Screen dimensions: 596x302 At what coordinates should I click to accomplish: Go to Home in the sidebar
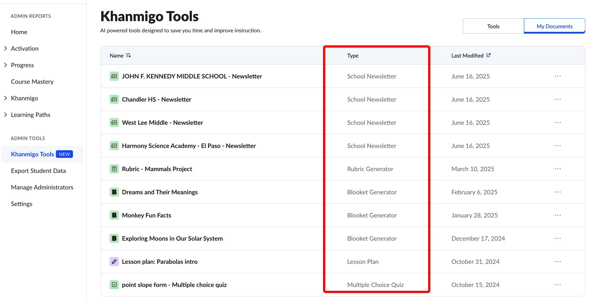point(19,32)
